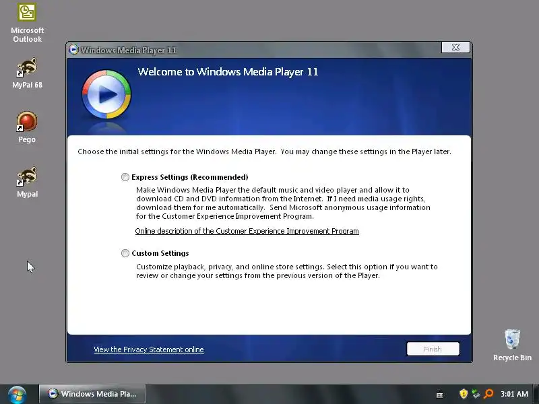Click the orange magnifier tray icon
This screenshot has width=539, height=404.
[488, 394]
